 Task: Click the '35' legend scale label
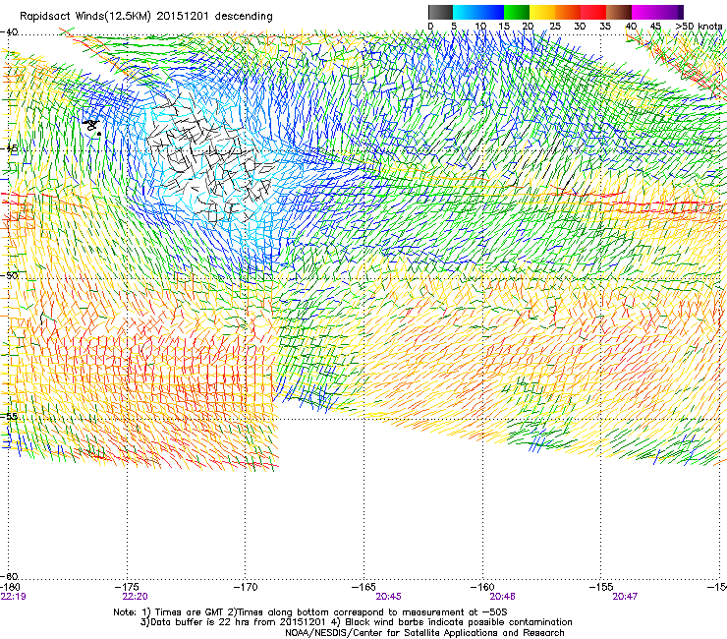(605, 26)
